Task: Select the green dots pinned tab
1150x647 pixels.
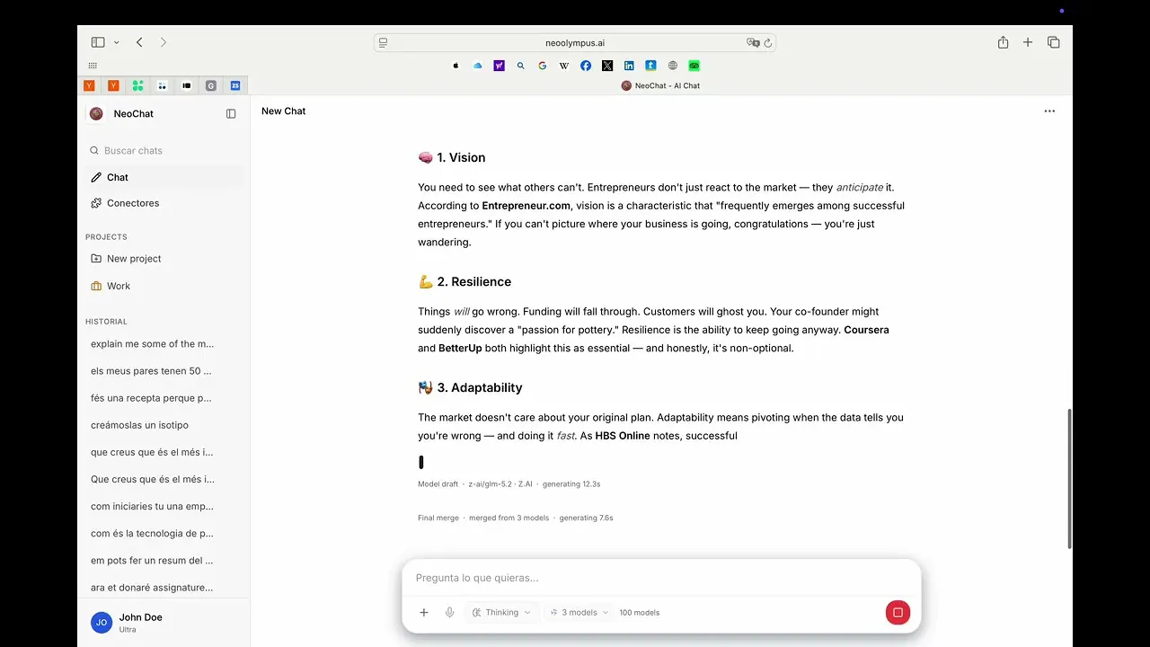Action: tap(137, 85)
